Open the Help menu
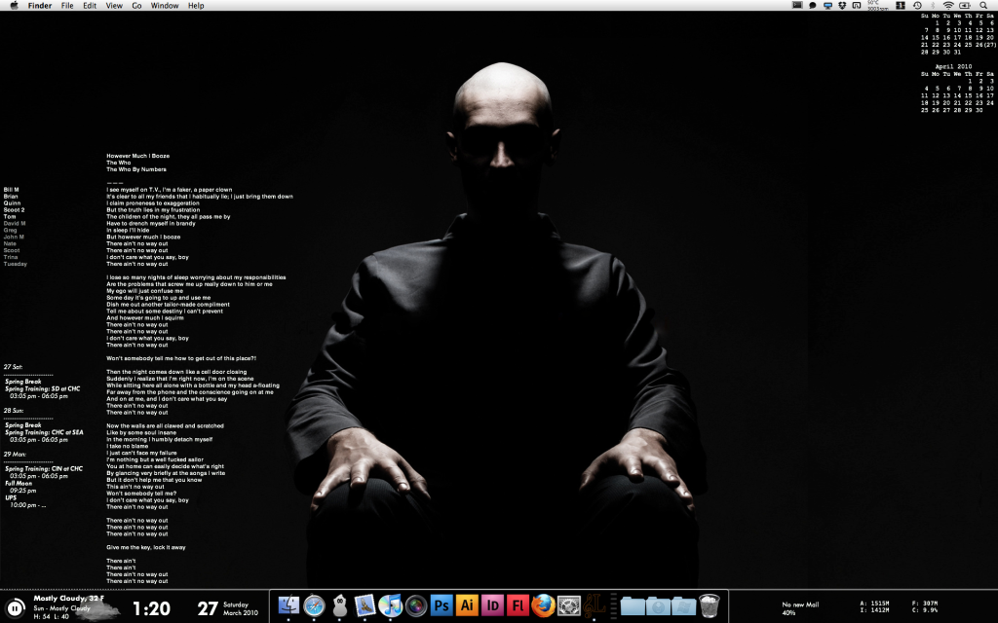 [196, 5]
